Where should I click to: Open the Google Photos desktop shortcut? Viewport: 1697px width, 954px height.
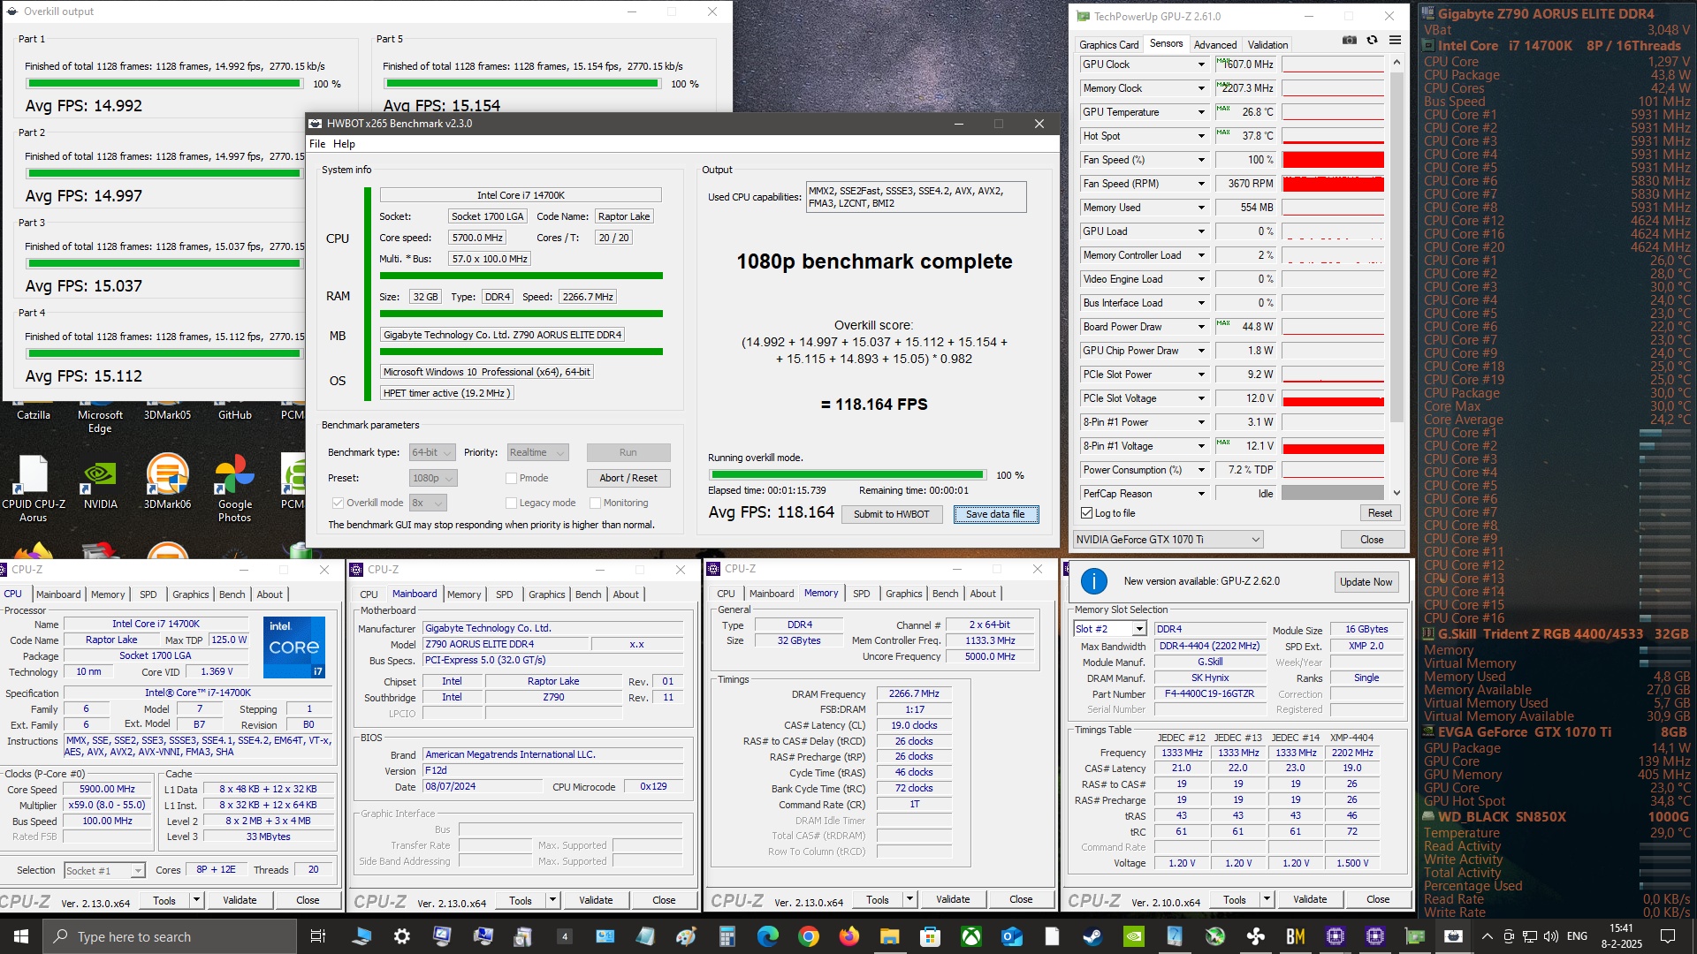click(x=235, y=488)
